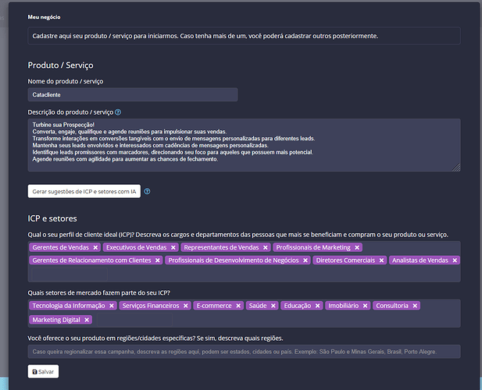This screenshot has width=482, height=390.
Task: Delete the Analistas de Vendas tag
Action: 452,261
